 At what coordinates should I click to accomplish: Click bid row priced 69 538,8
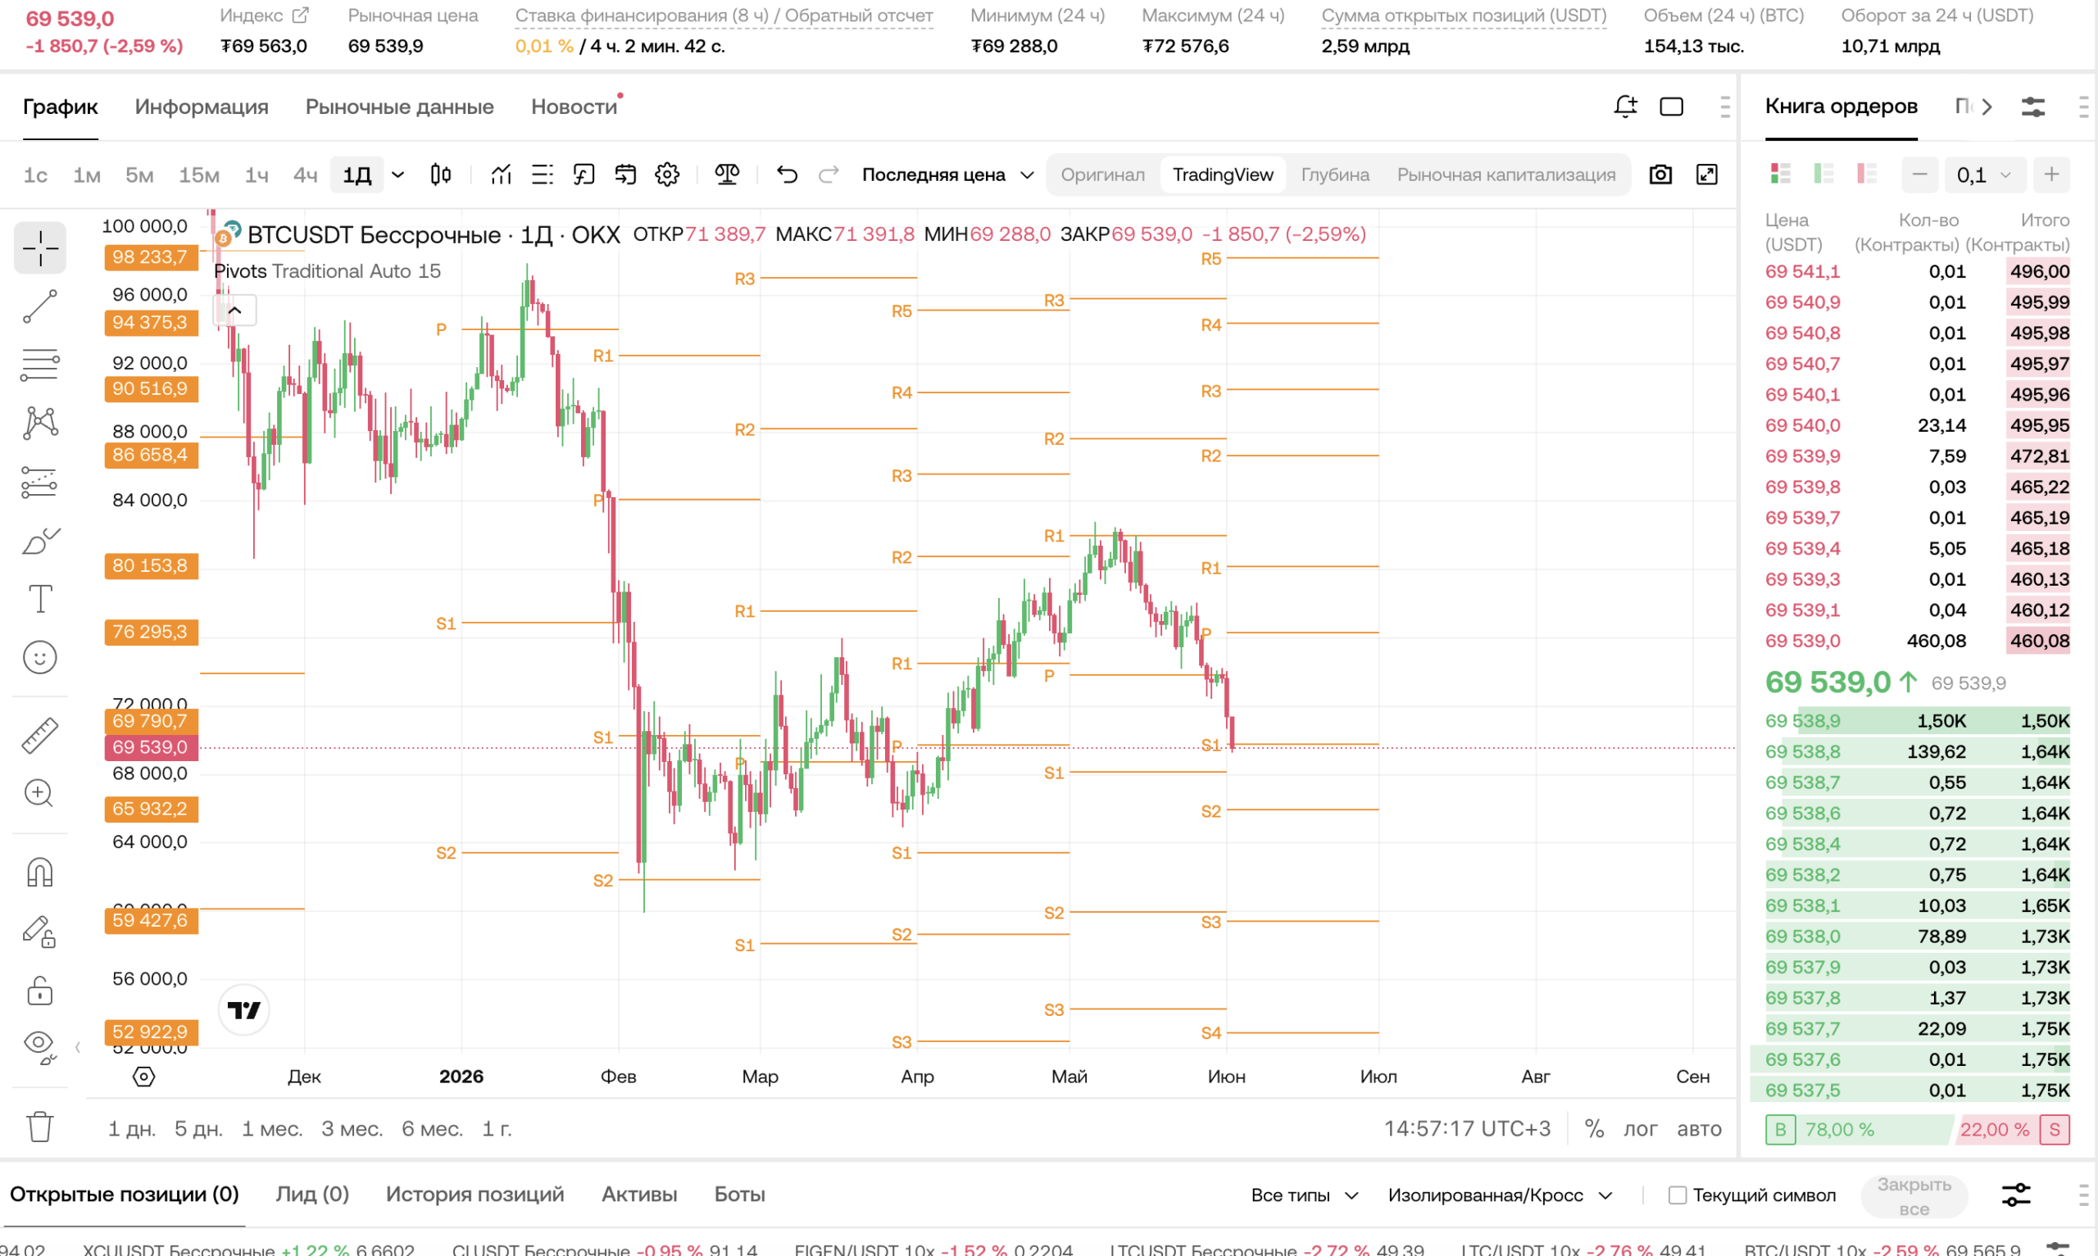pos(1917,751)
